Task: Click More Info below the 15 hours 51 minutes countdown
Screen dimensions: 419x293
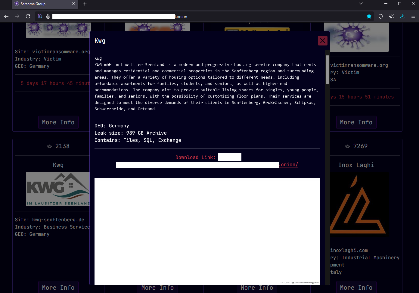Action: tap(356, 122)
